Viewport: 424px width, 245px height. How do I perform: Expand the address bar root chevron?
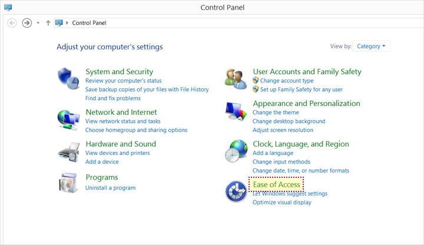(x=67, y=23)
